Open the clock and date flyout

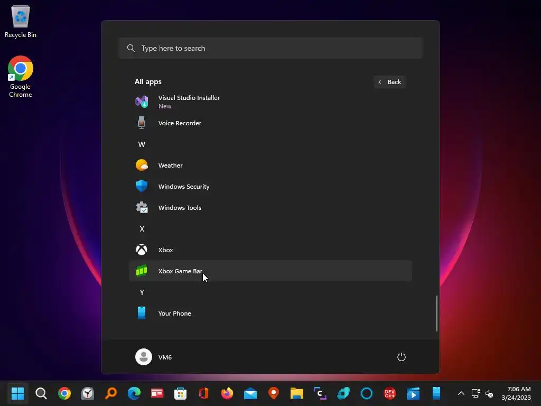click(x=516, y=393)
